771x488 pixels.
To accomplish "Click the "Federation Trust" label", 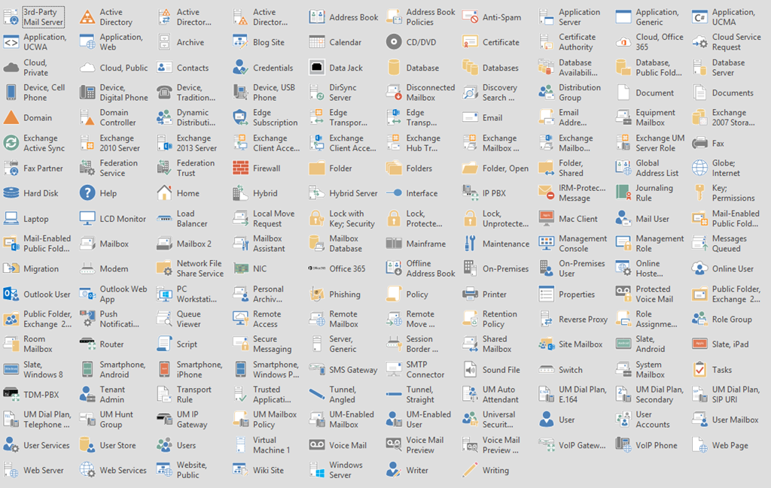I will pos(196,168).
